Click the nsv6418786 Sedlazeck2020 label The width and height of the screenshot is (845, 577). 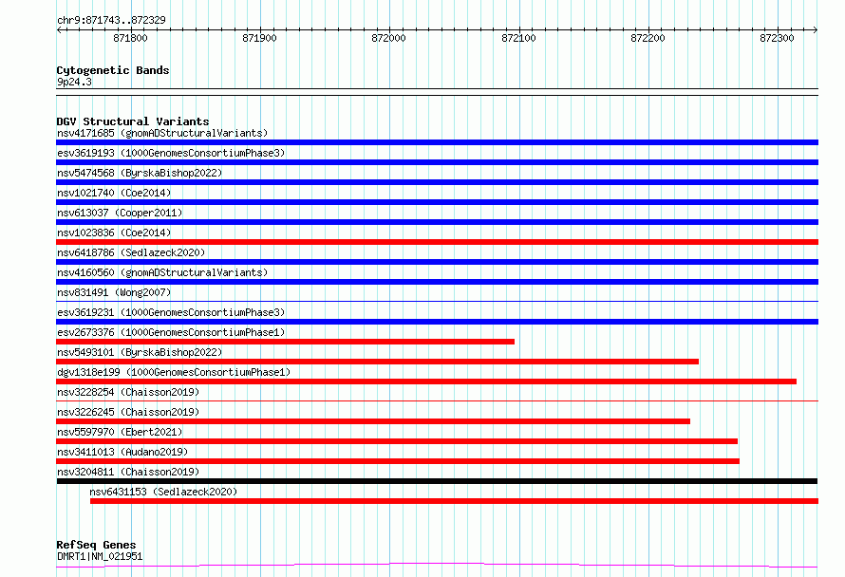(131, 252)
